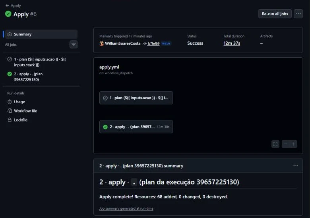Open total duration 12m 37s link
Viewport: 310px width, 218px height.
(232, 43)
